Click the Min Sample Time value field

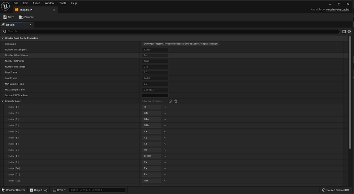[155, 84]
